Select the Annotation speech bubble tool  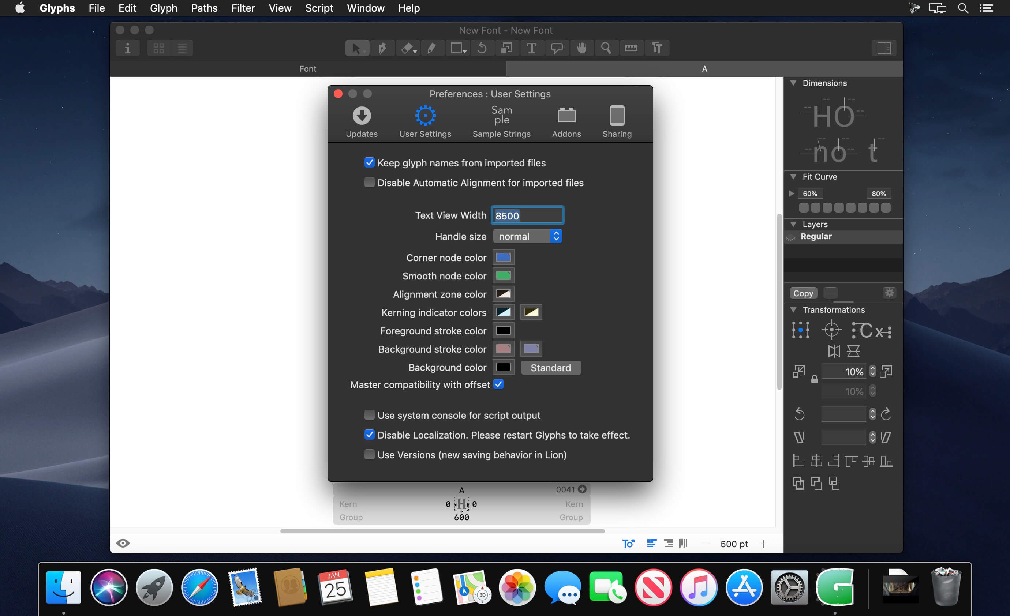557,48
